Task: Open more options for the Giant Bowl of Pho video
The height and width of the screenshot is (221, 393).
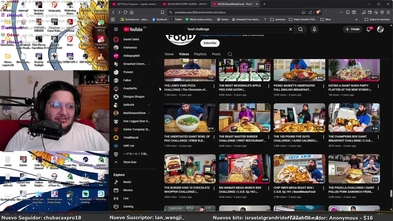Action: point(214,137)
